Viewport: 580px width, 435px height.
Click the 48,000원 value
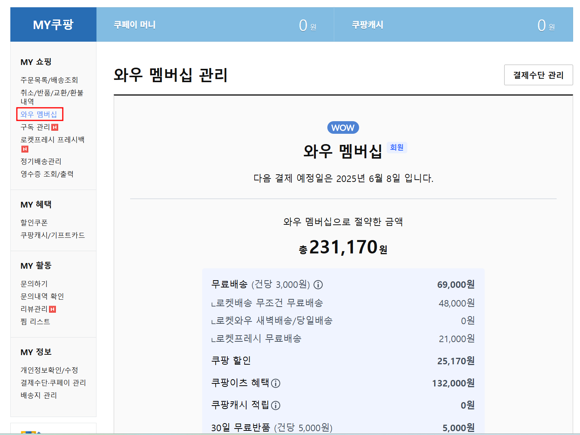tap(456, 303)
